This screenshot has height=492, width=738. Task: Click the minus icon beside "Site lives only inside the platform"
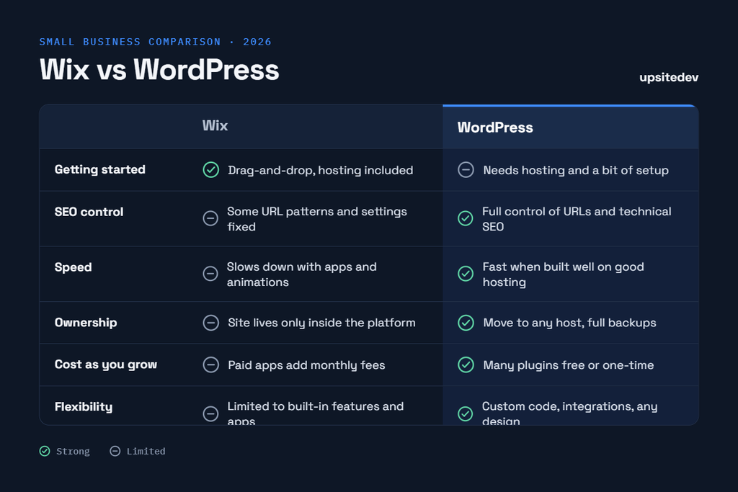coord(211,323)
